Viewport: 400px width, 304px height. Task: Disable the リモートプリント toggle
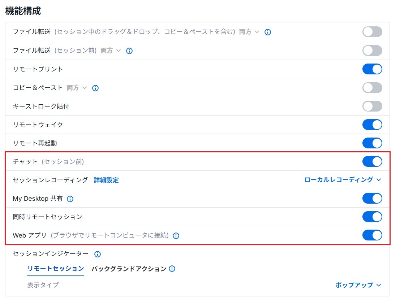[x=372, y=69]
